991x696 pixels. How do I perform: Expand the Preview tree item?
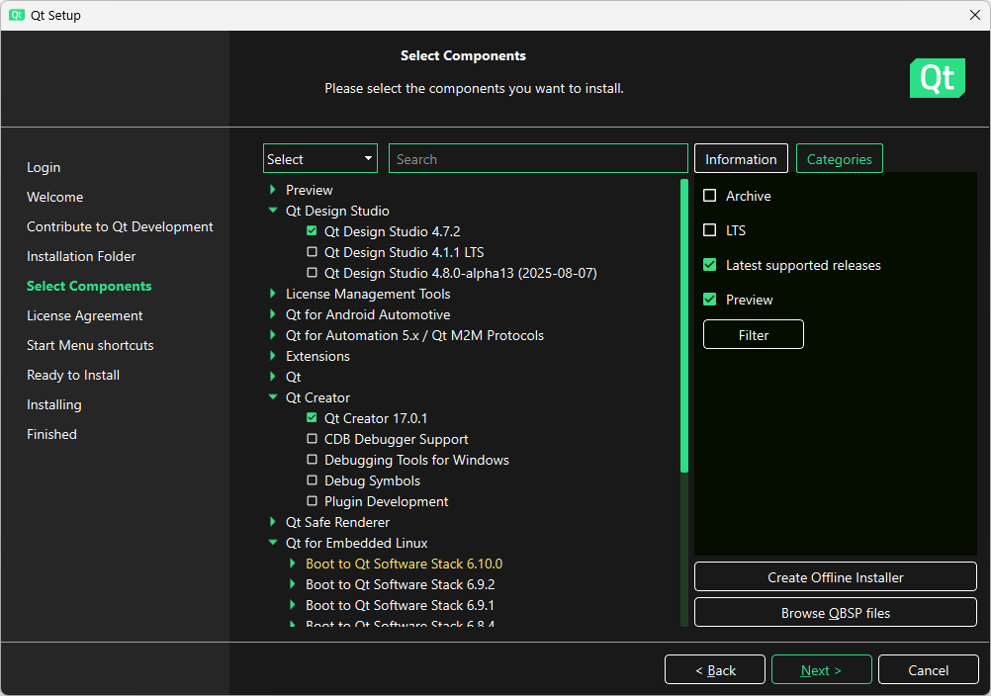point(274,189)
